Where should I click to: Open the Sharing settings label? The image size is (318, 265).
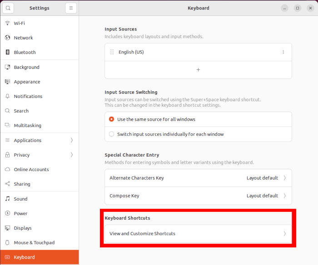pyautogui.click(x=22, y=184)
